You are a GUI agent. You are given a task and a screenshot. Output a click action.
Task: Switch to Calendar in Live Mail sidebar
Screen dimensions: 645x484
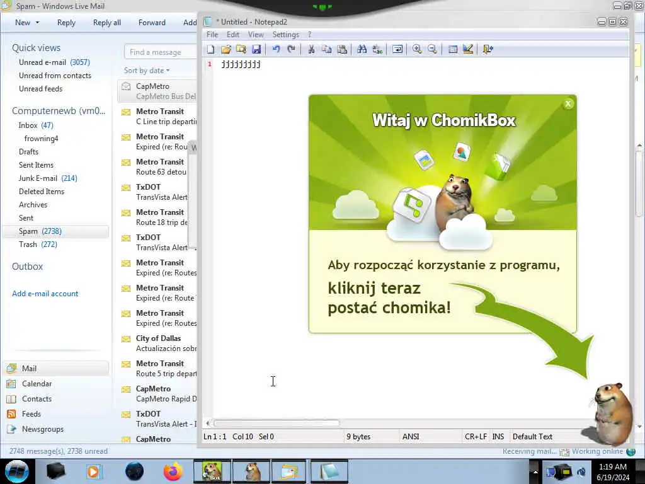(37, 384)
